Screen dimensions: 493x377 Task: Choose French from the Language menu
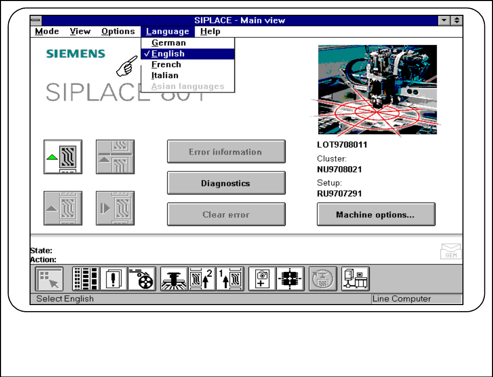[188, 65]
